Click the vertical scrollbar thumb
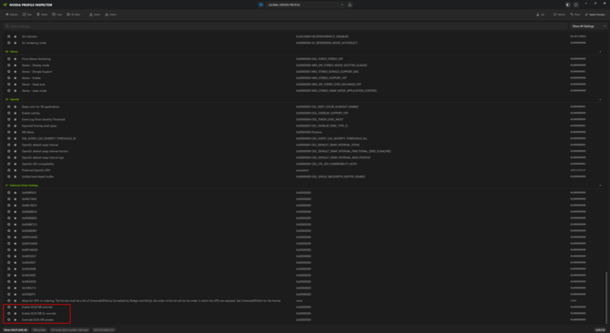The width and height of the screenshot is (610, 333). (605, 298)
